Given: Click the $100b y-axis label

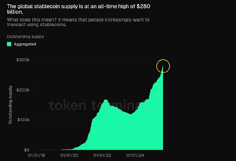Looking at the screenshot, I should 23,120.
